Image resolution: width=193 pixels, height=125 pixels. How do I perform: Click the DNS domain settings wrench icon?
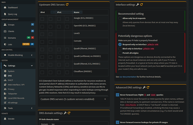(65, 113)
